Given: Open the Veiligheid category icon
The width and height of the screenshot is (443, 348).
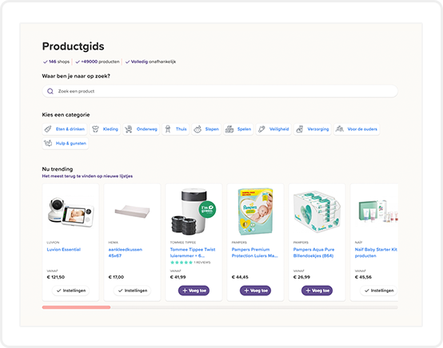Looking at the screenshot, I should coord(261,129).
